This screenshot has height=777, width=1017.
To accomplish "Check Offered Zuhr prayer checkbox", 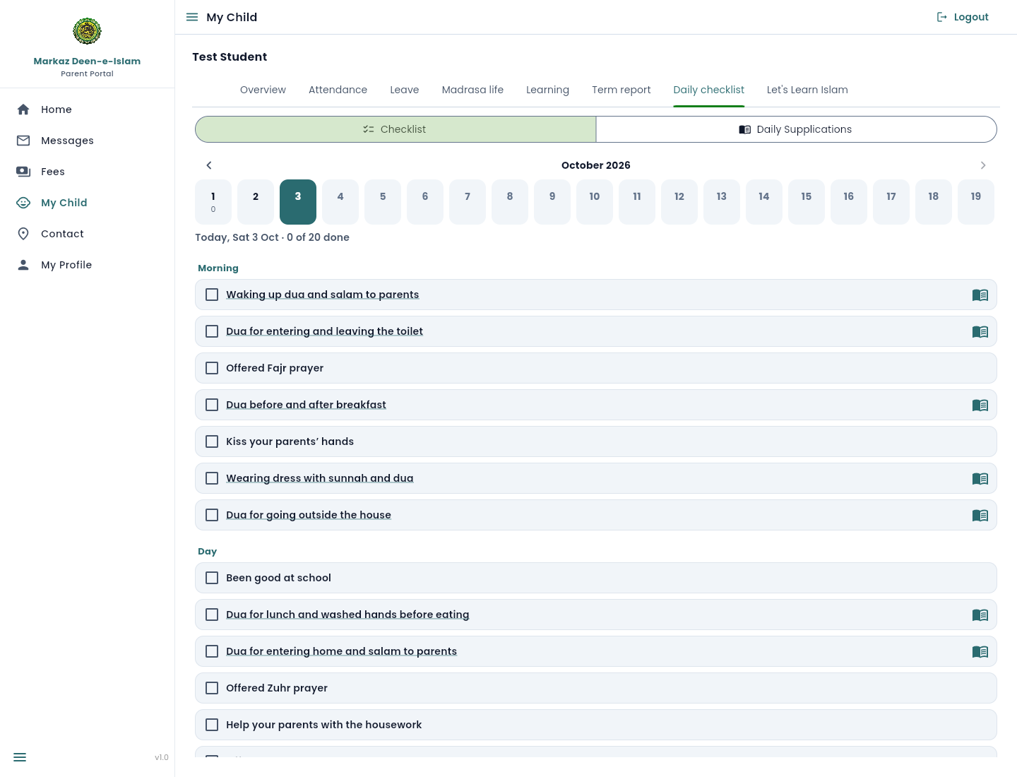I will pos(212,688).
